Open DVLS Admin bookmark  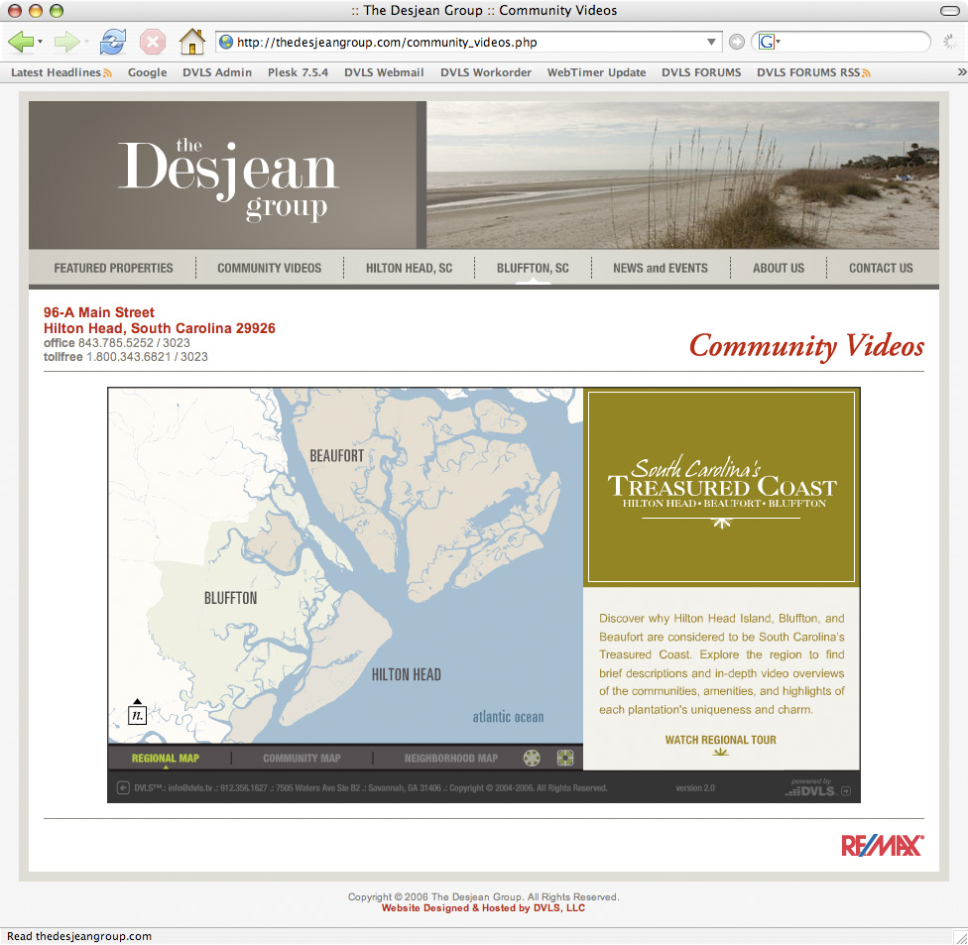coord(216,72)
